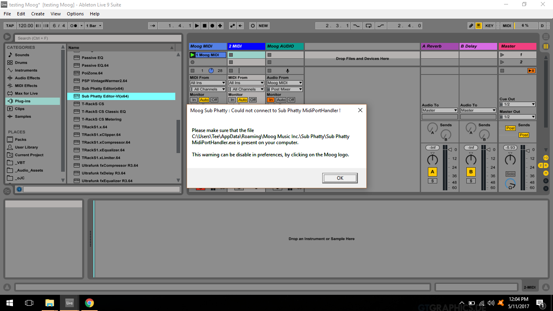Click inside the browser search field

(97, 38)
